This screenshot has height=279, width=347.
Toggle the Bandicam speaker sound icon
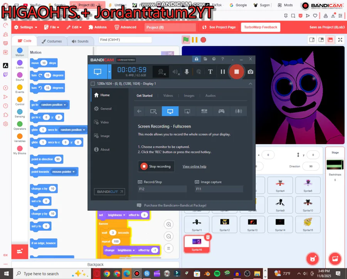click(176, 72)
